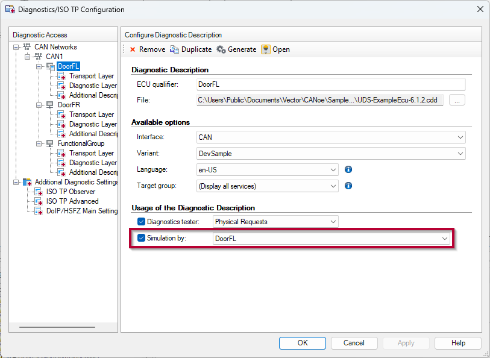The height and width of the screenshot is (358, 490).
Task: Click the tree panel horizontal scrollbar
Action: click(57, 327)
